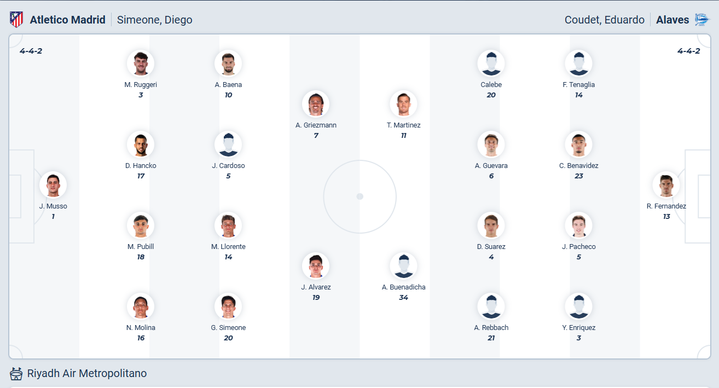Click the Riyadh Air Metropolitano venue name
This screenshot has width=719, height=388.
[x=87, y=374]
